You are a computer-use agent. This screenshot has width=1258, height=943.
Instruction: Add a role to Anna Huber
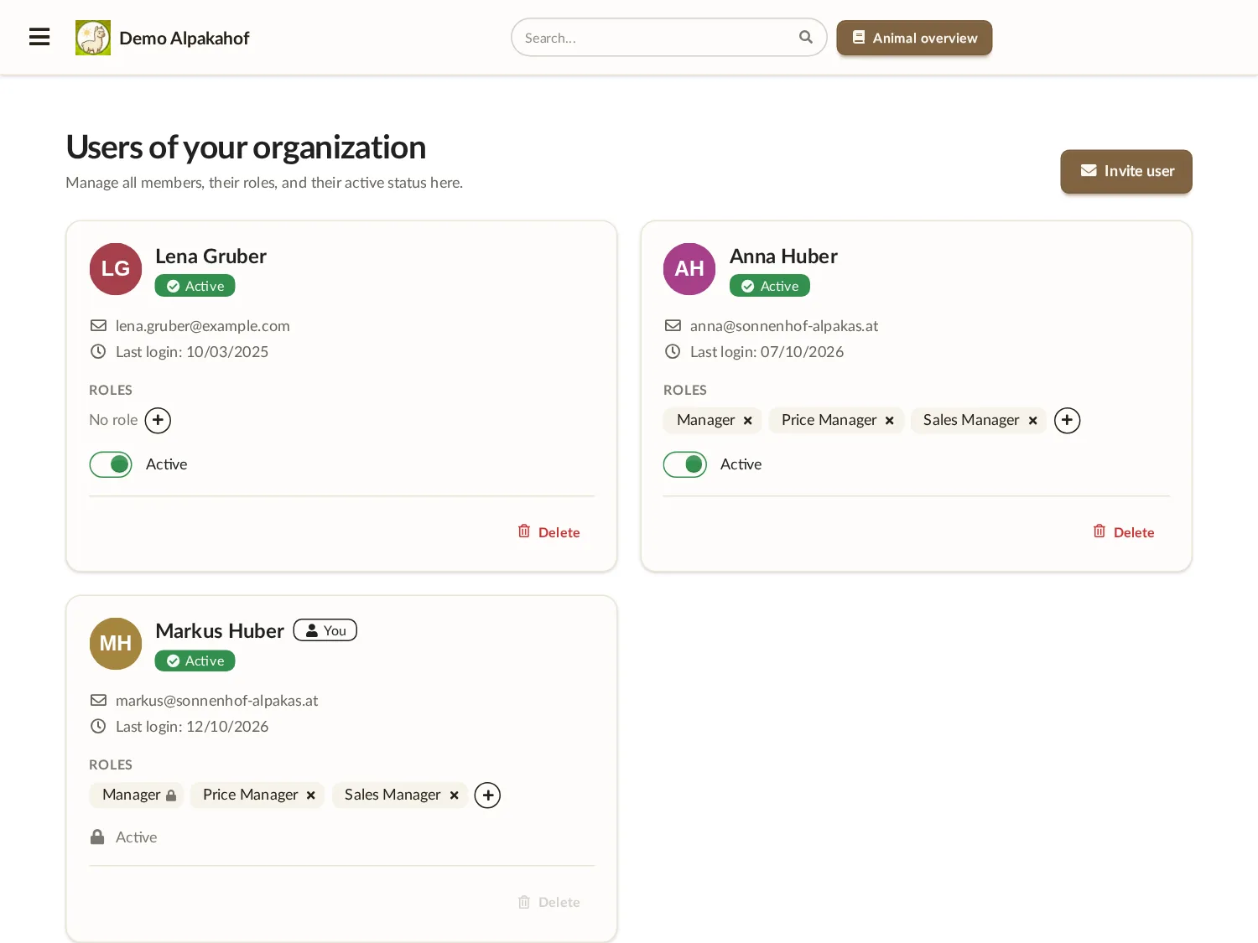(1067, 420)
